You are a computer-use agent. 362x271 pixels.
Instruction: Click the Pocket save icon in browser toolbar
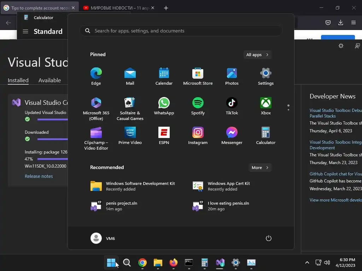[328, 22]
